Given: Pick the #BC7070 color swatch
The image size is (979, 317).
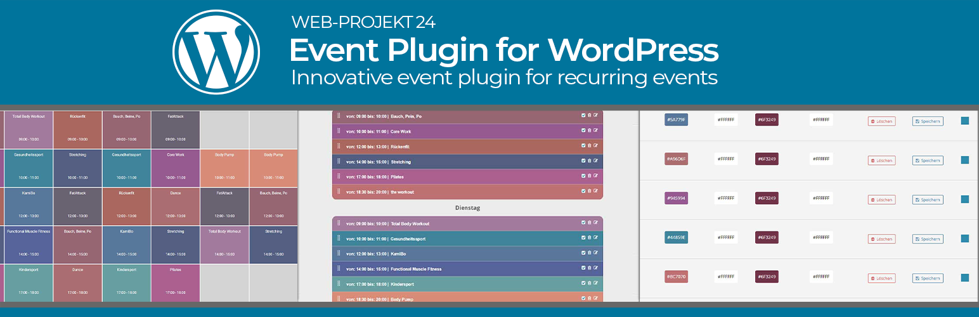Looking at the screenshot, I should [676, 277].
